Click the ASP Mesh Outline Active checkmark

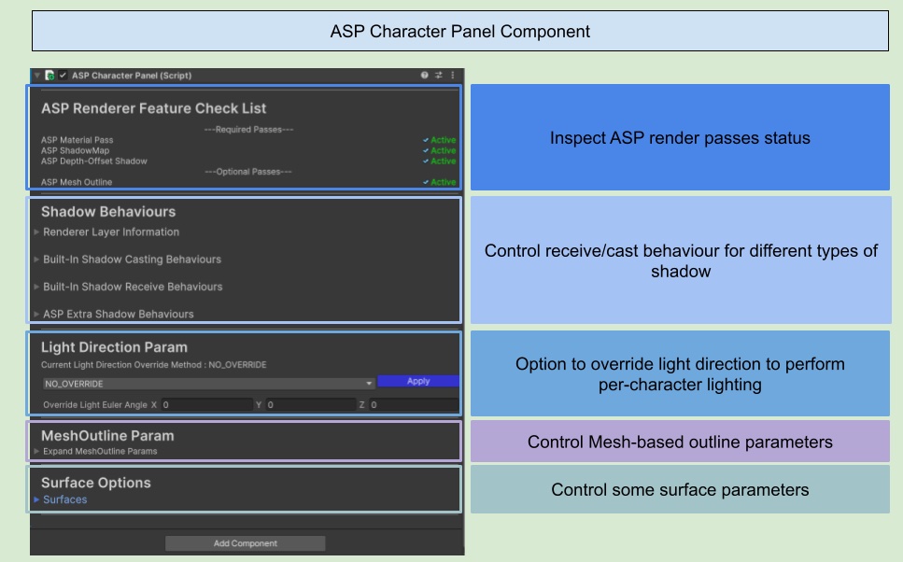click(x=426, y=182)
